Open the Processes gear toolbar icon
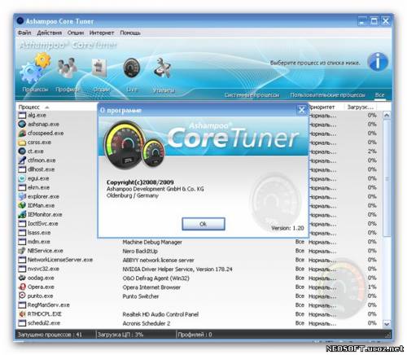Image resolution: width=407 pixels, height=355 pixels. pyautogui.click(x=35, y=68)
